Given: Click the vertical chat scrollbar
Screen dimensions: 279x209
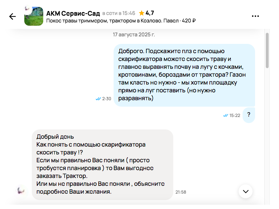Looking at the screenshot, I should coord(267,50).
